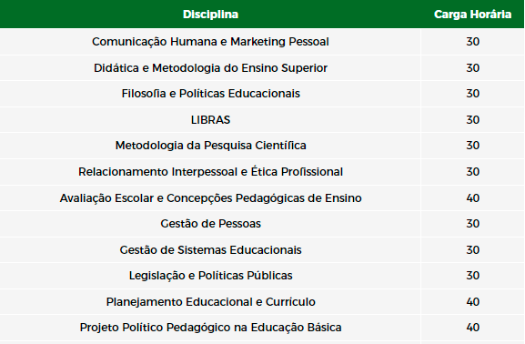Select Didática e Metodologia do Ensino Superior
The height and width of the screenshot is (344, 525).
(210, 68)
